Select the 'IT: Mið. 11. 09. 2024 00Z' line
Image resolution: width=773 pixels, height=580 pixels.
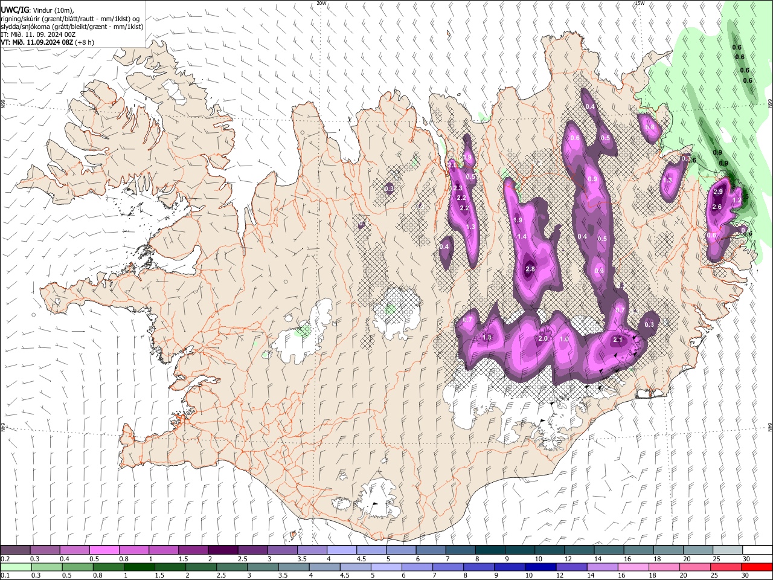click(x=38, y=34)
